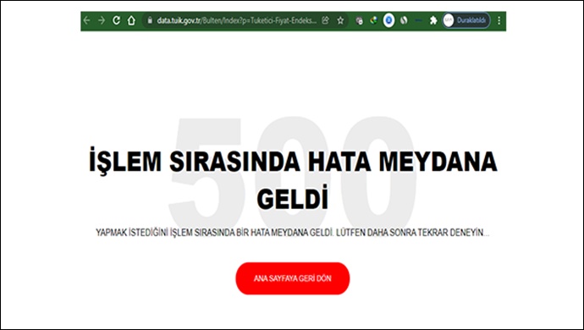Open the colorful green-yellow extension icon

(373, 20)
